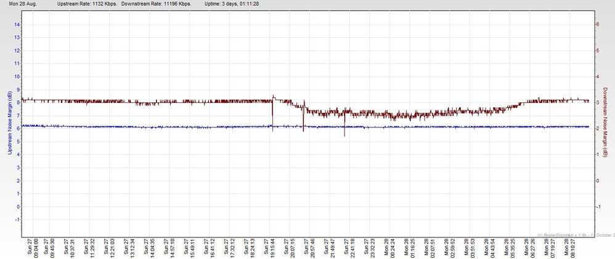Click the Uptime 3 days readout
Image resolution: width=615 pixels, height=259 pixels.
(231, 4)
